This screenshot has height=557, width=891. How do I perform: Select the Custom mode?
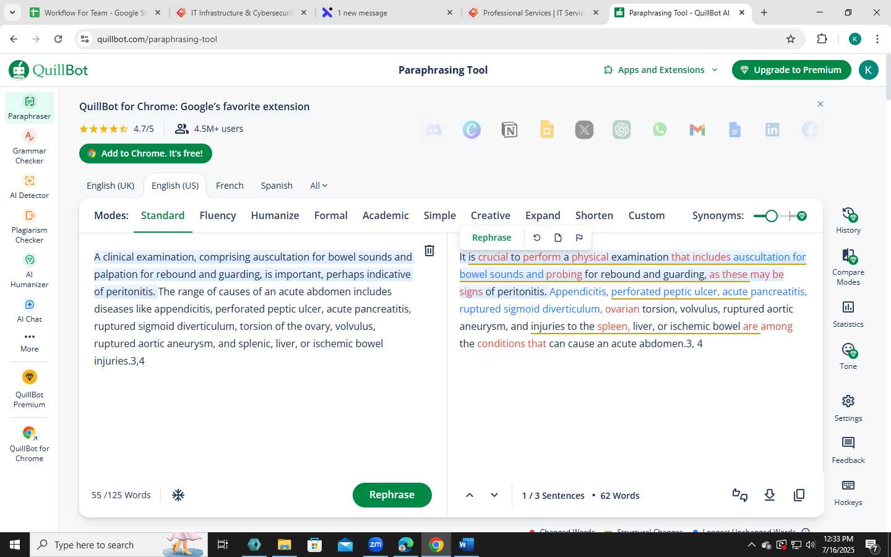pos(646,215)
